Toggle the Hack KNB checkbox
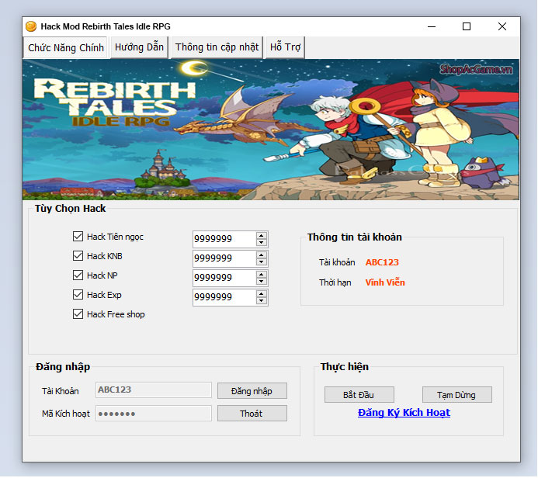Viewport: 538px width, 478px height. coord(78,256)
